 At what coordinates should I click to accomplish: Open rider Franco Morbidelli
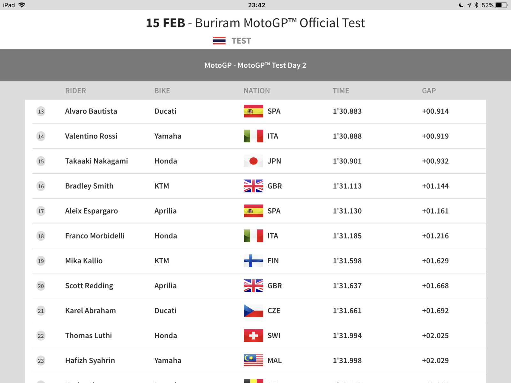click(x=95, y=236)
